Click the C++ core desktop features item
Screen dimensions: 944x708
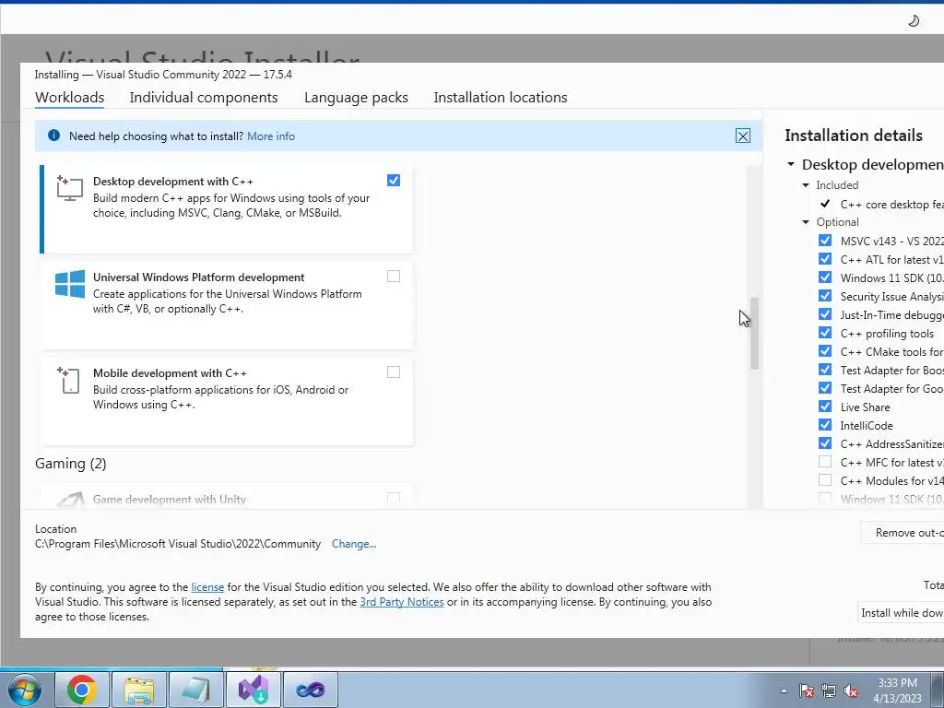point(891,205)
